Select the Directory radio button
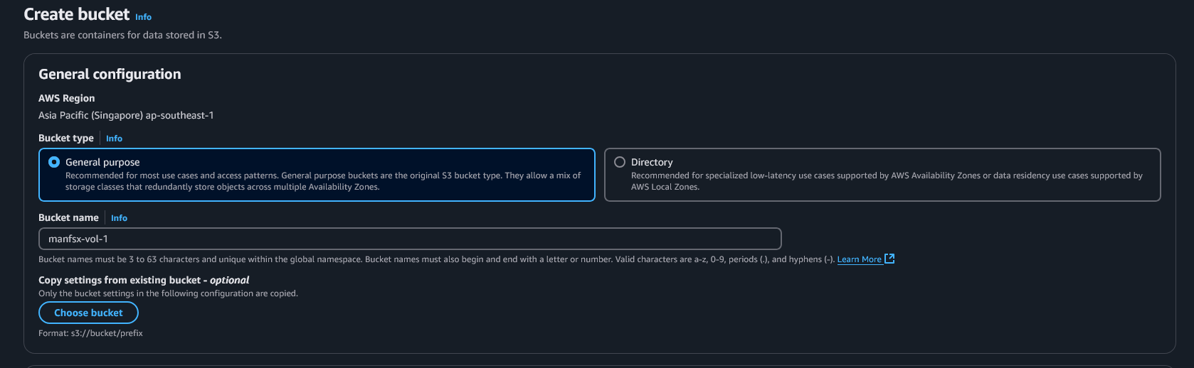This screenshot has height=368, width=1194. [x=620, y=162]
